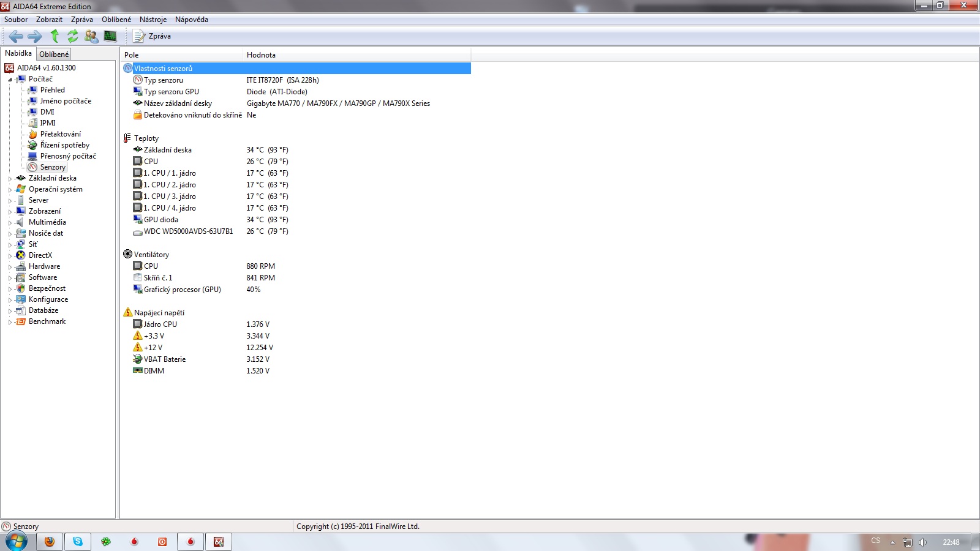Select the GPU dioda temperature row
This screenshot has height=551, width=980.
click(x=296, y=220)
